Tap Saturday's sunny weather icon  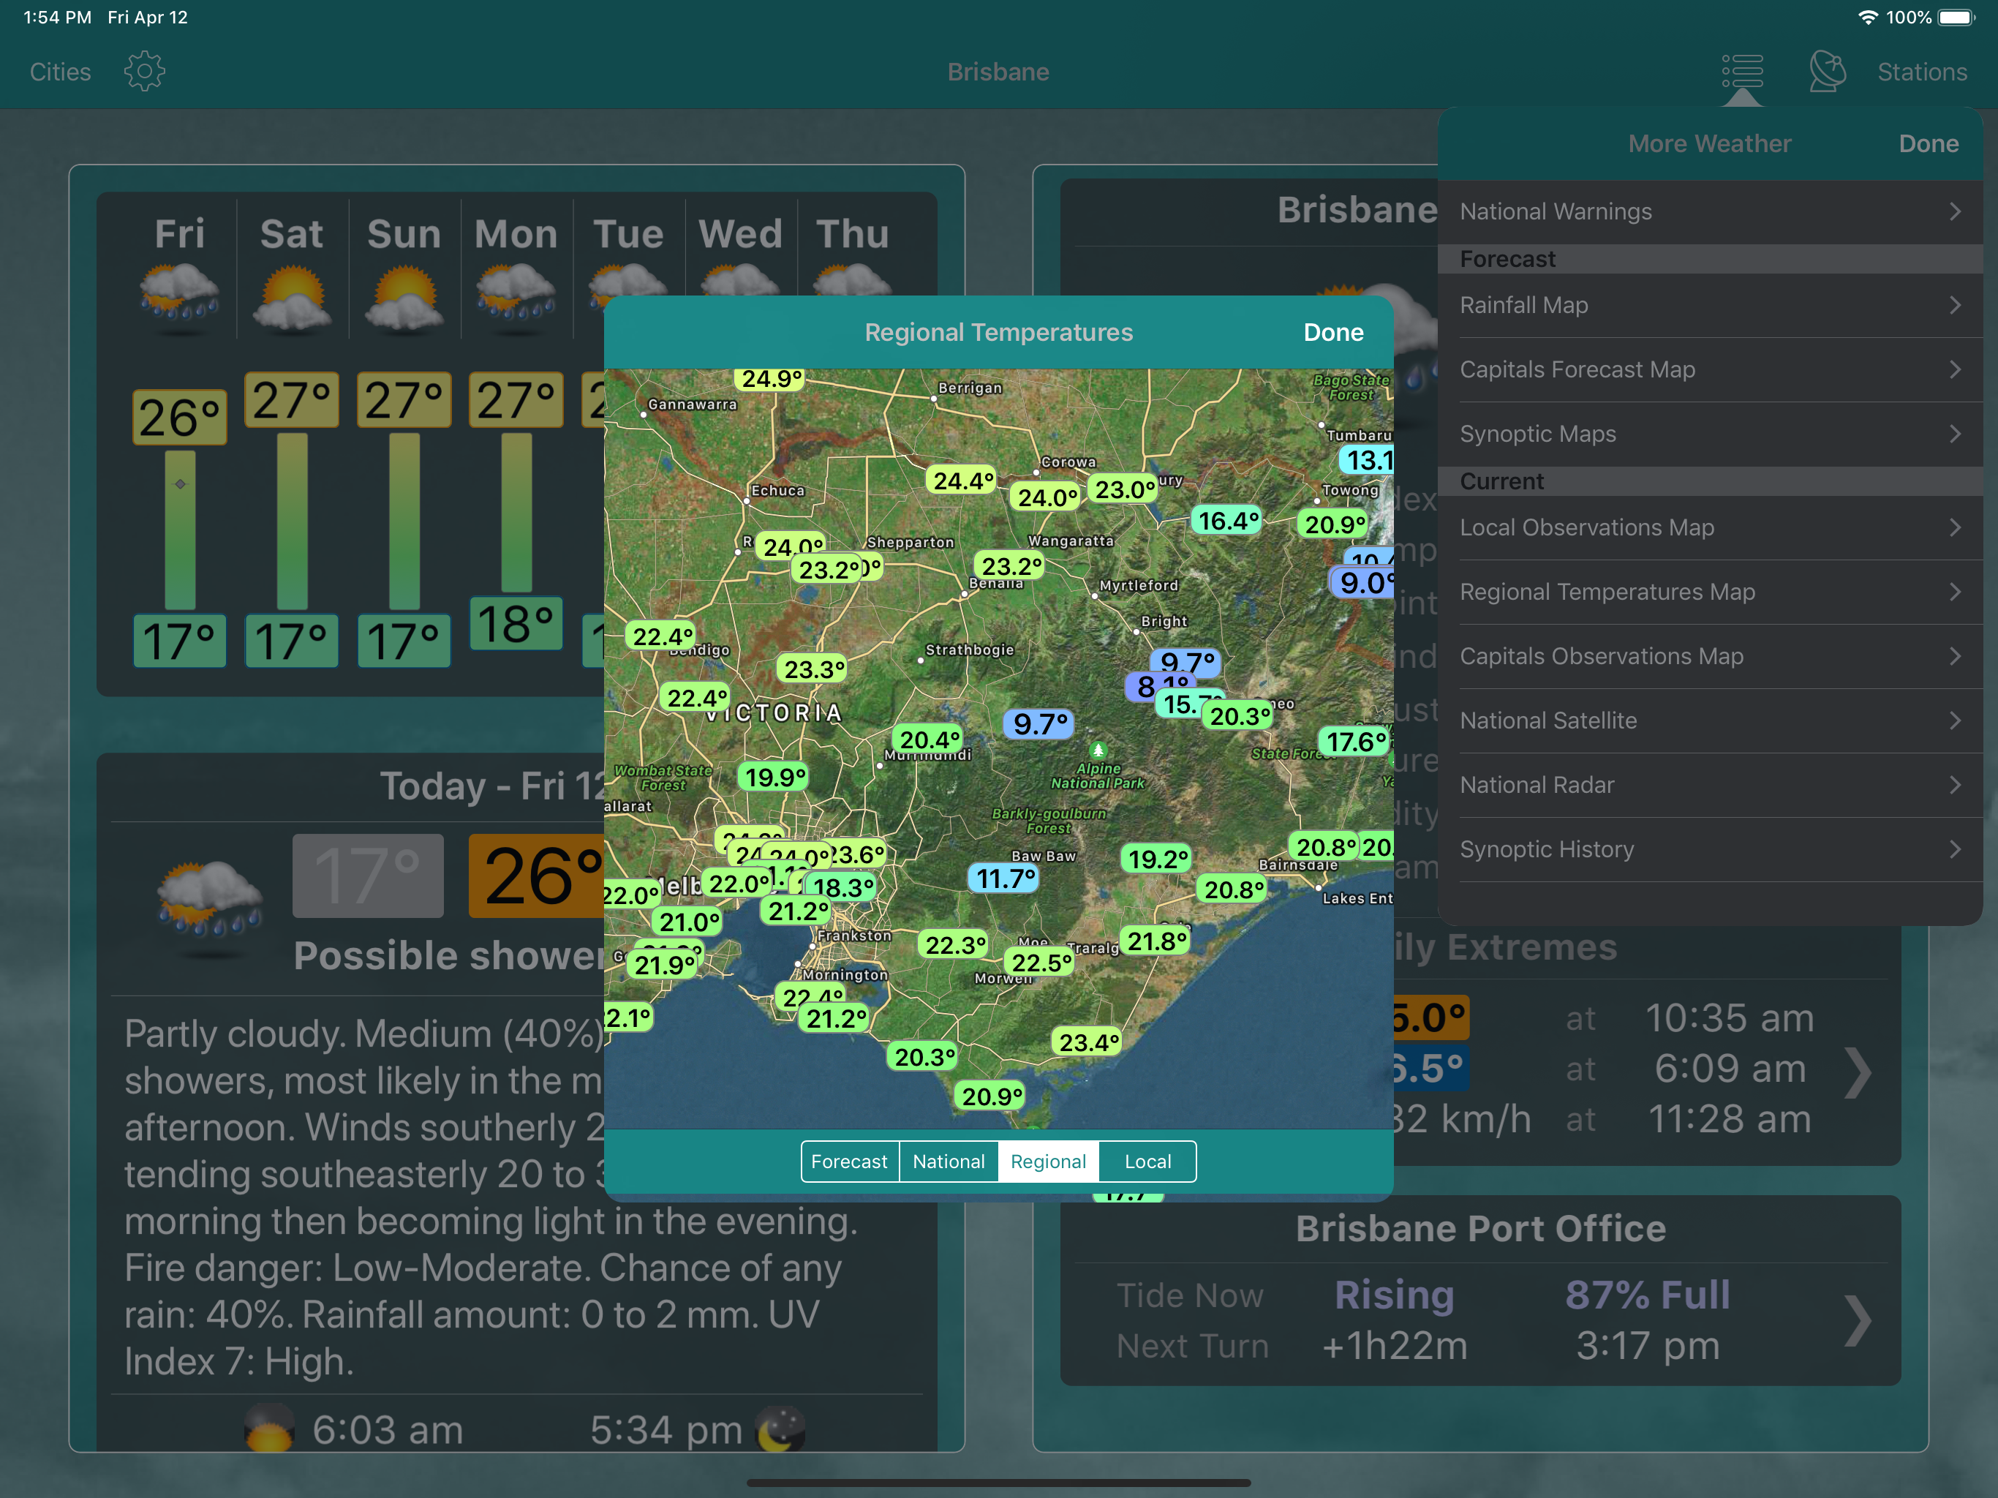coord(292,296)
